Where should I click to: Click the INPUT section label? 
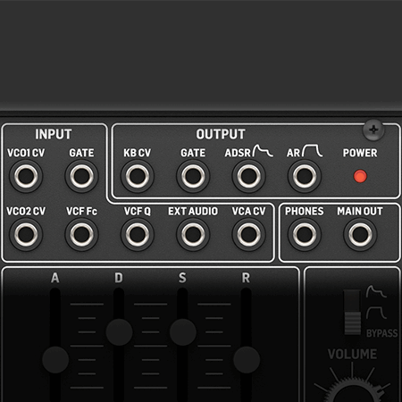pos(54,134)
